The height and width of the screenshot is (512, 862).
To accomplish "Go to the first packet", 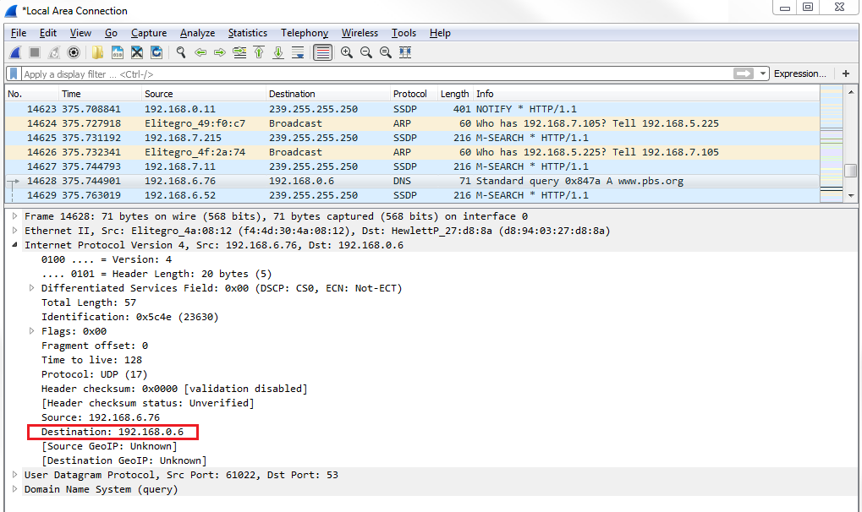I will [259, 52].
